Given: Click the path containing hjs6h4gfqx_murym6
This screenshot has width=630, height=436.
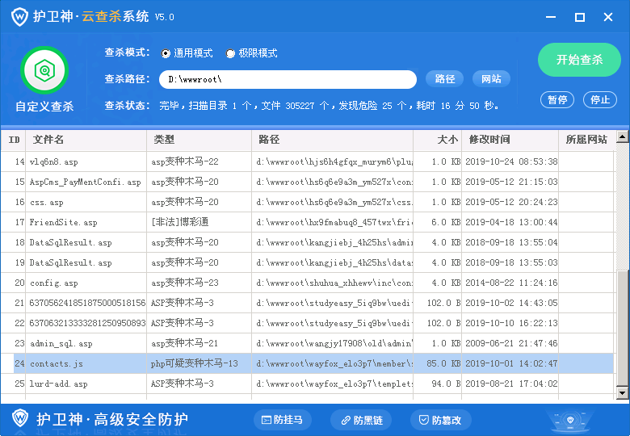Looking at the screenshot, I should click(x=334, y=161).
